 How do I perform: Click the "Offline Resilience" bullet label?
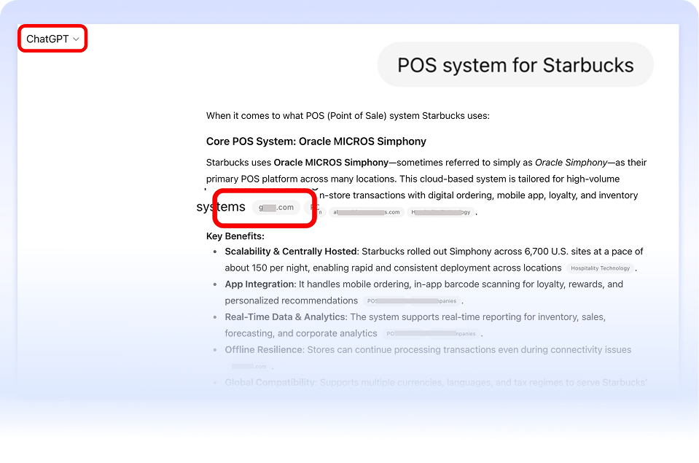[263, 350]
